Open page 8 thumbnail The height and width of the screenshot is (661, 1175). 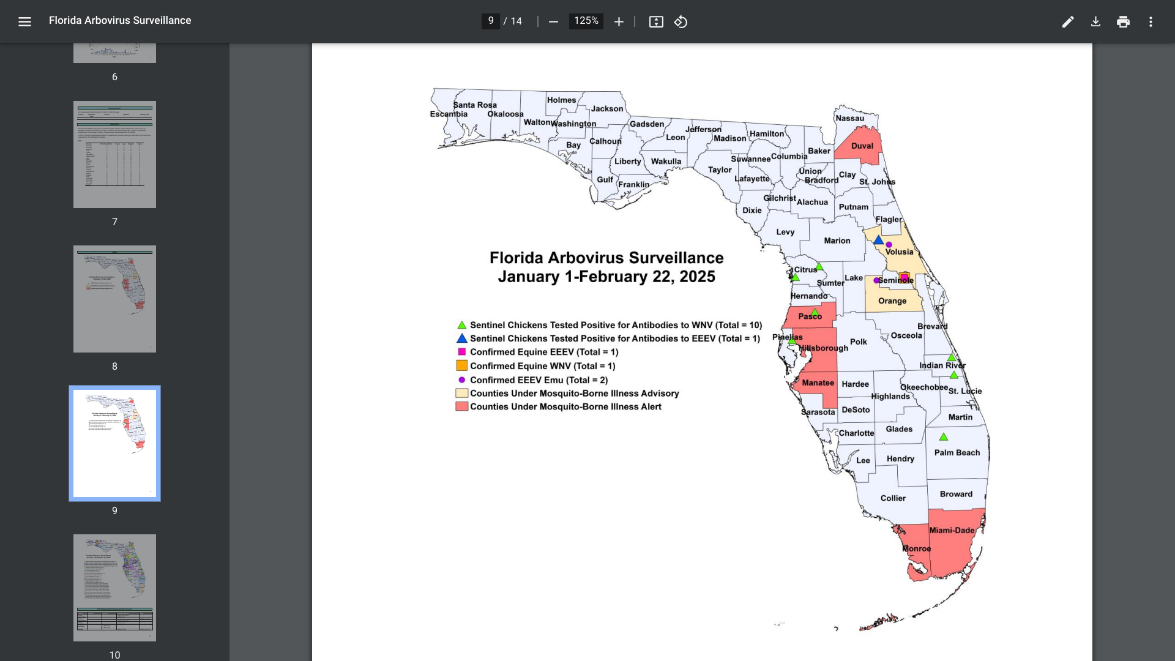(x=114, y=299)
